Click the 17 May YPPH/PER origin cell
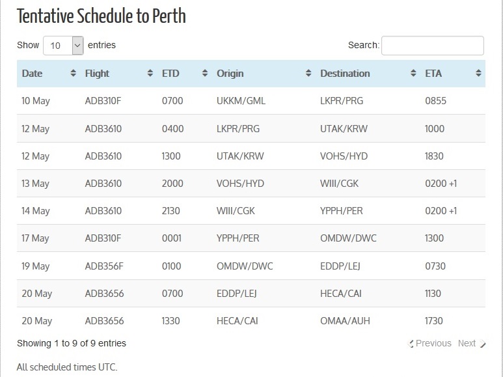The height and width of the screenshot is (377, 503). click(x=238, y=238)
